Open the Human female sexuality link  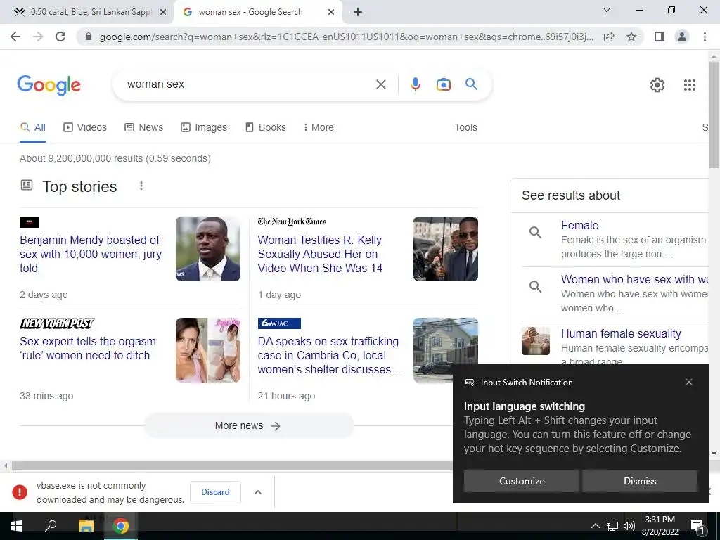tap(621, 333)
